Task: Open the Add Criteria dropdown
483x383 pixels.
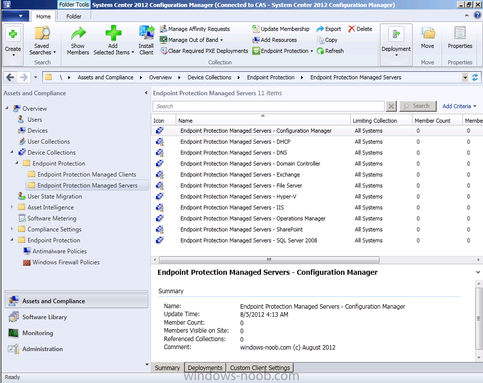Action: pos(459,106)
